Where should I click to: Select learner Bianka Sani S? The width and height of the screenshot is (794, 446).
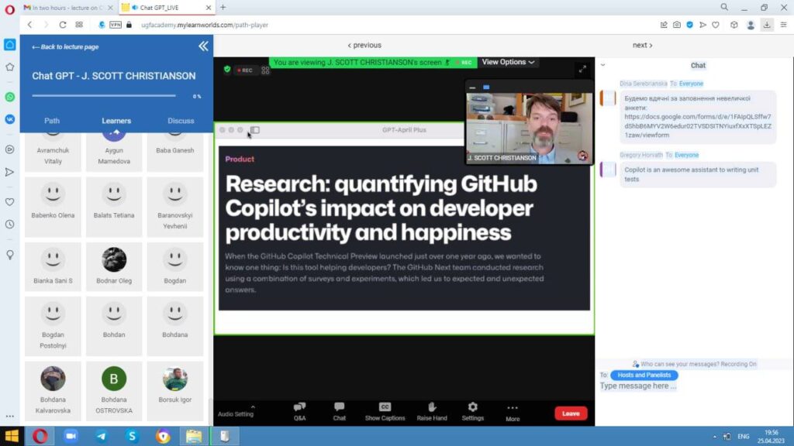point(53,266)
